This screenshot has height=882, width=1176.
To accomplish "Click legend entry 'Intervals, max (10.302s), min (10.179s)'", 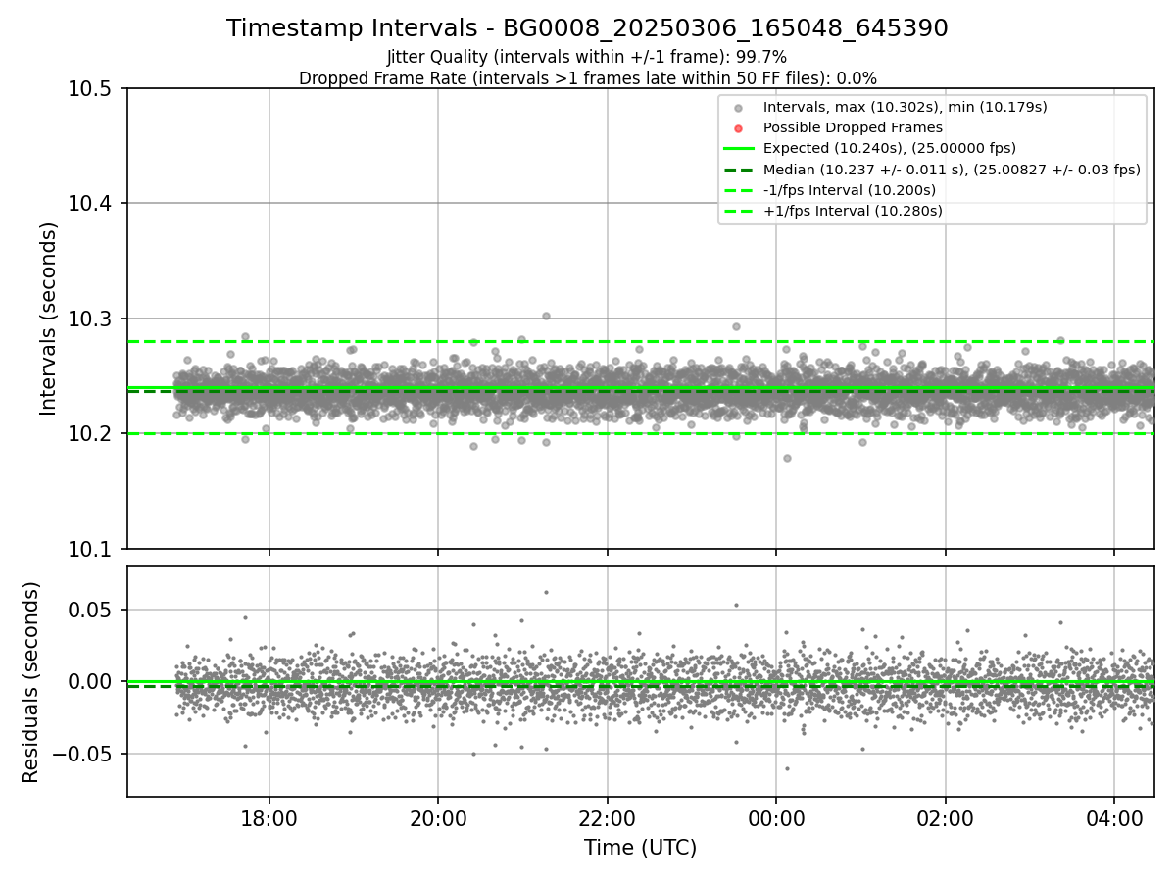I will pos(905,107).
